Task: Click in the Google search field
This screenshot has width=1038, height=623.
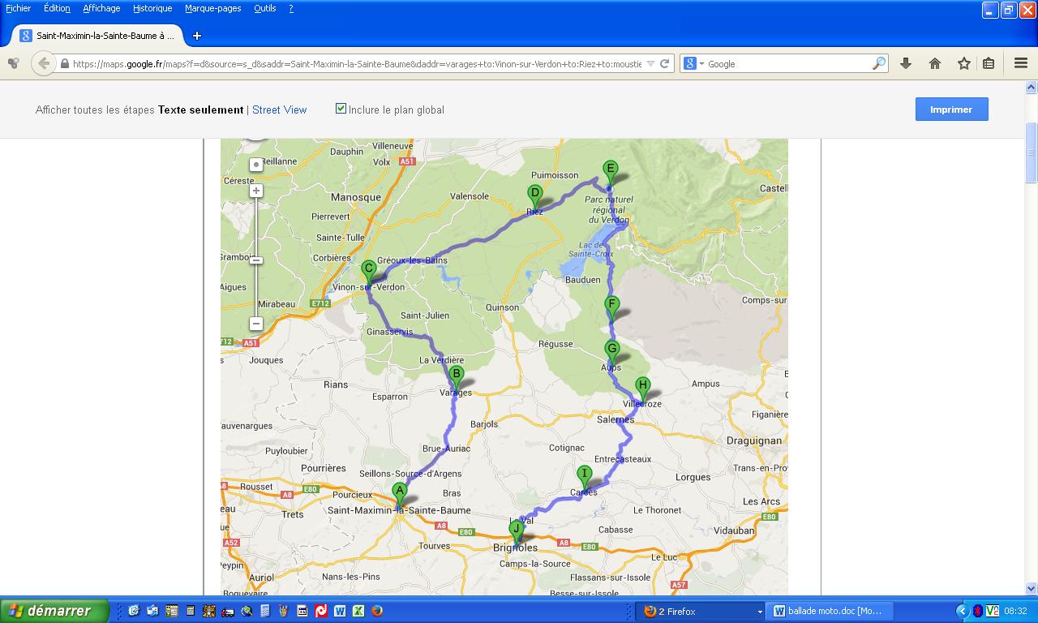Action: tap(787, 63)
